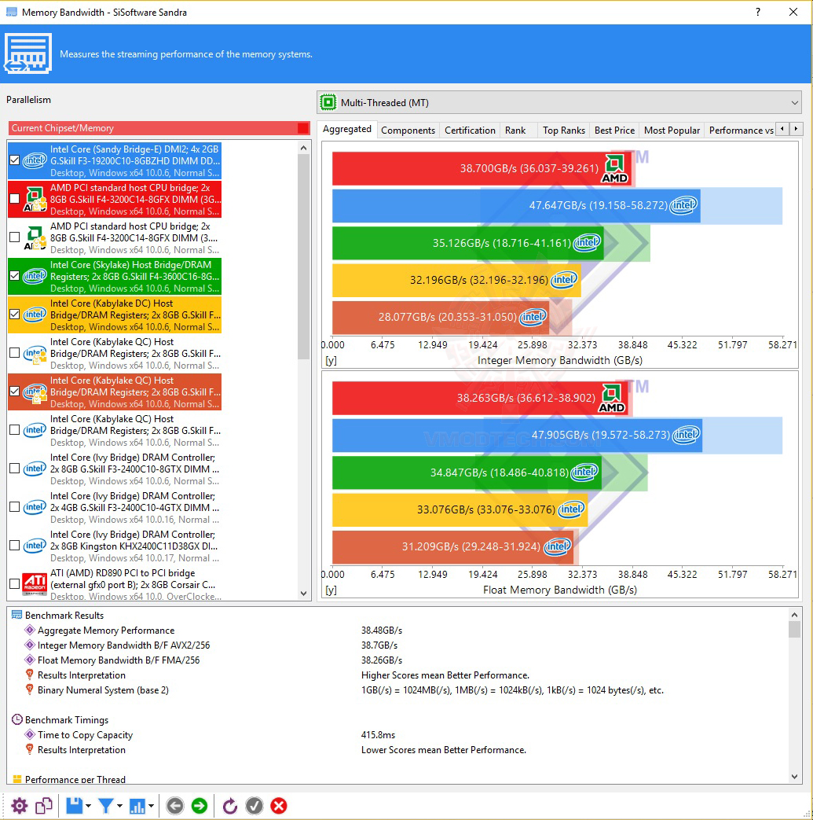
Task: Click the Benchmark Timings clock icon
Action: tap(17, 719)
